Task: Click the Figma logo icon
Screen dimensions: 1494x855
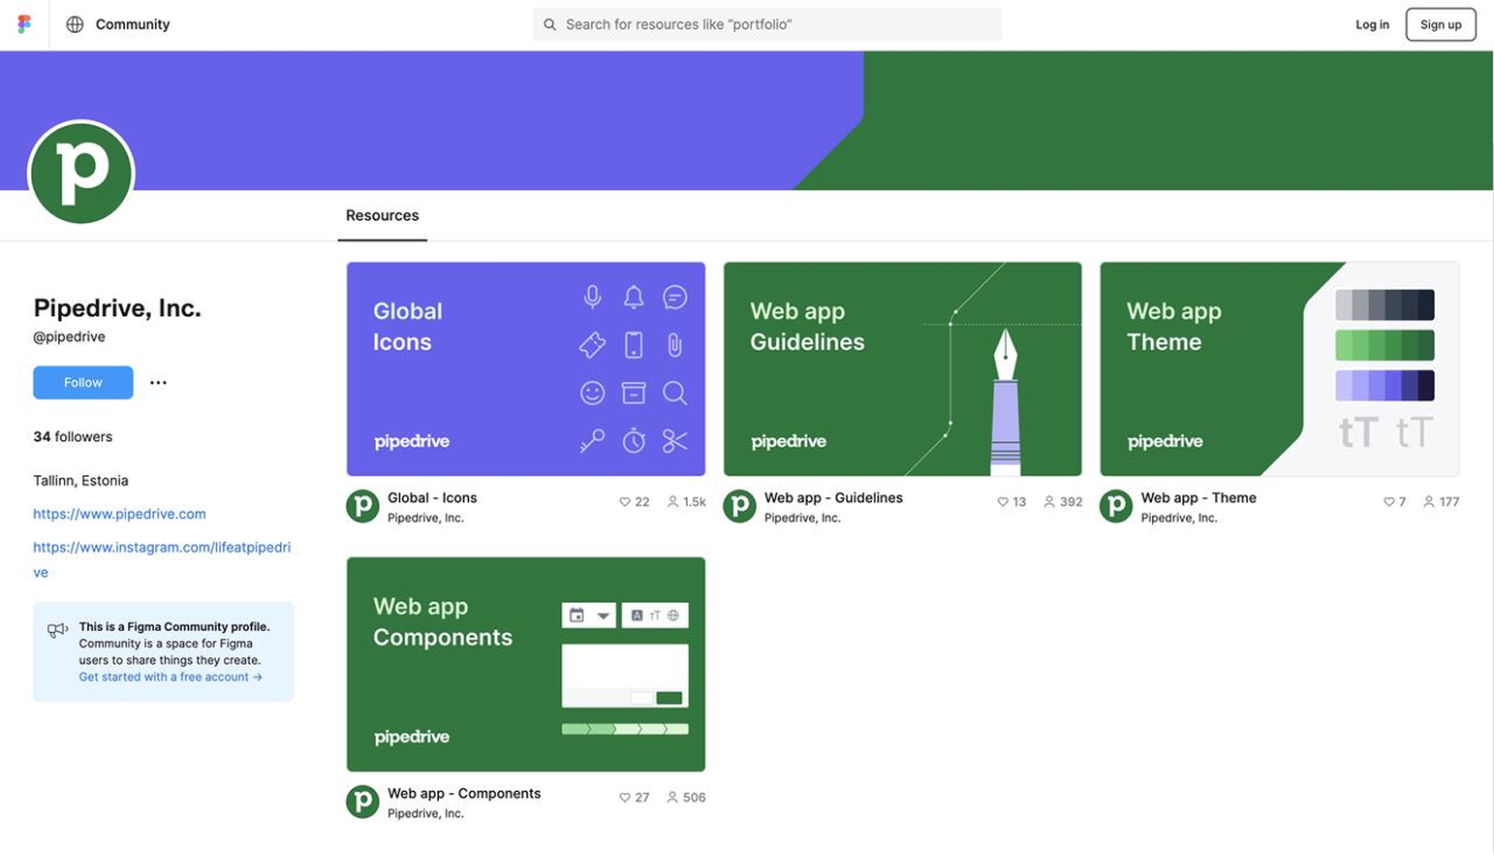Action: [24, 24]
